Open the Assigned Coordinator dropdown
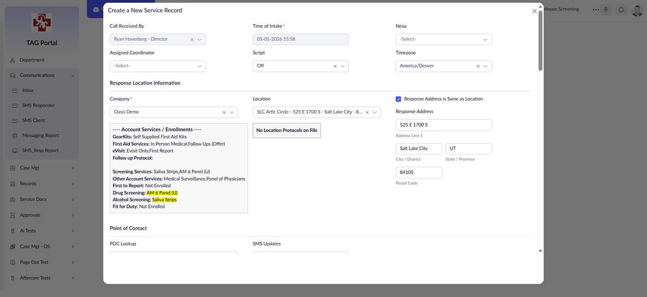The width and height of the screenshot is (647, 297). coord(158,66)
